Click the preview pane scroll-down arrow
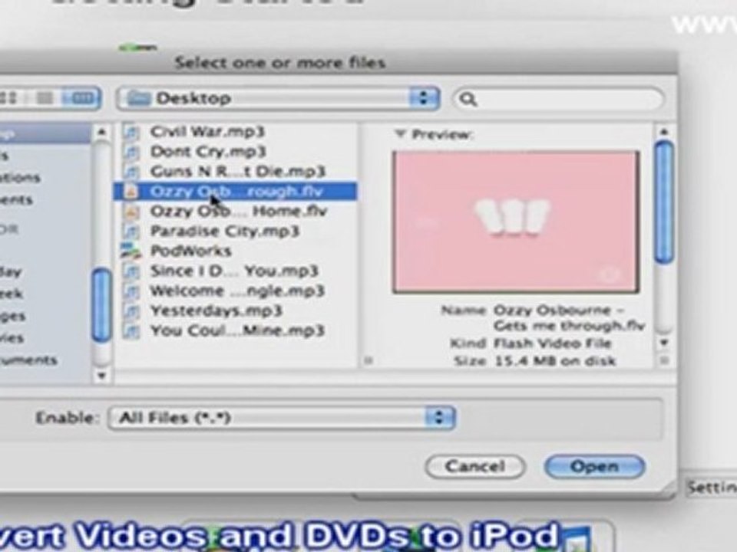Viewport: 737px width, 552px height. [x=663, y=342]
